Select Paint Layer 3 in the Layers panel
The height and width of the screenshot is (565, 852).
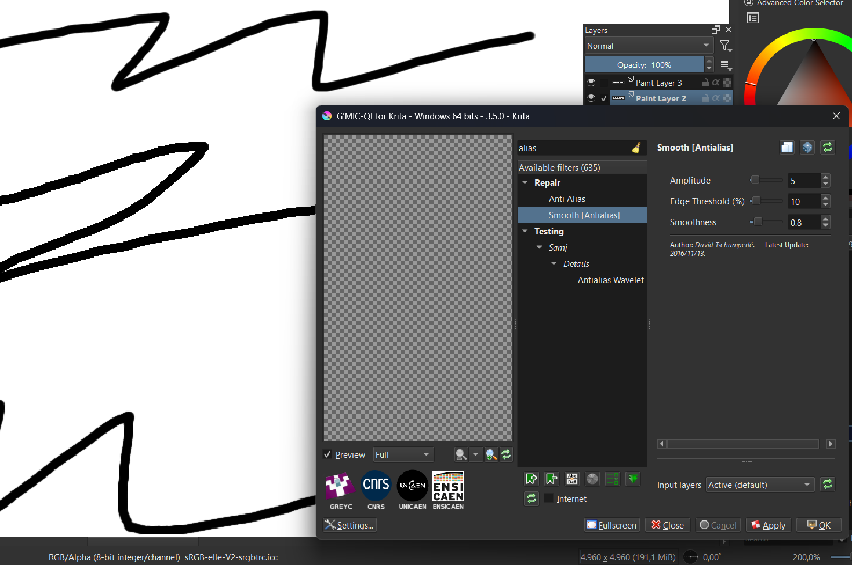coord(658,83)
